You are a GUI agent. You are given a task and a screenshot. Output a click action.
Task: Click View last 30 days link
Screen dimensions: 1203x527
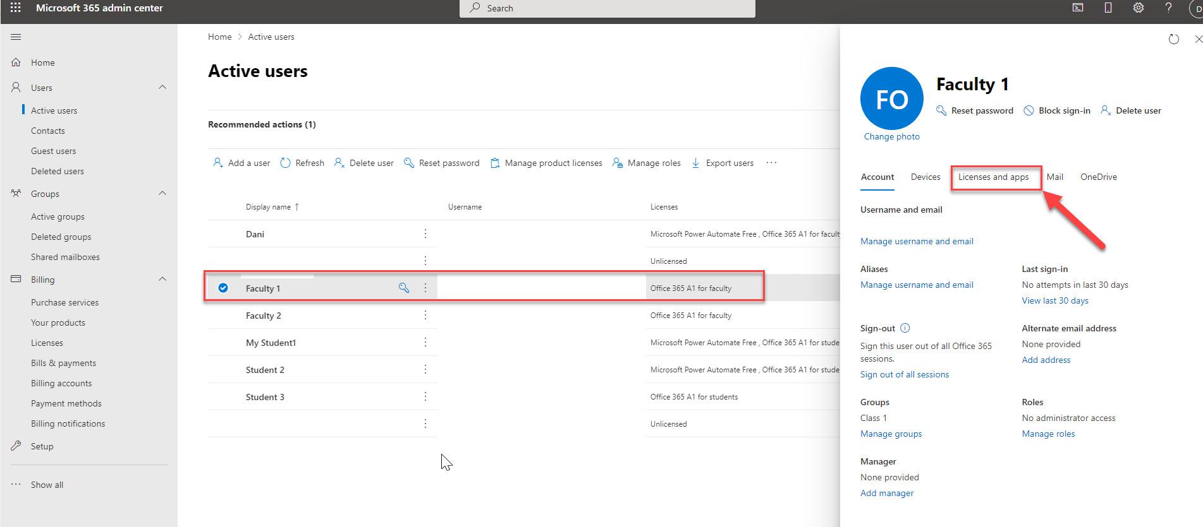pos(1055,300)
